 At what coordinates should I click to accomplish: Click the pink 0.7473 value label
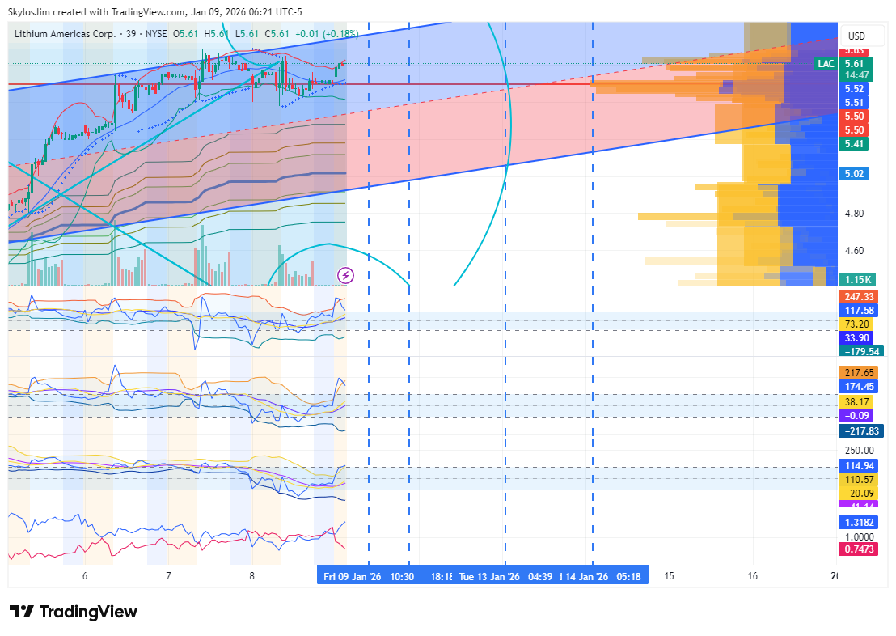click(857, 549)
